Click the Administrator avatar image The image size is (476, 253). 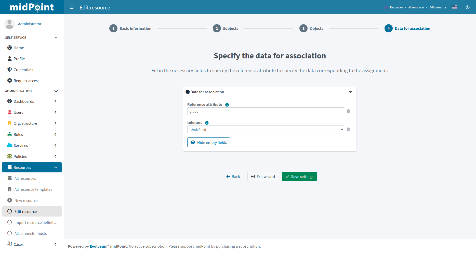coord(9,24)
